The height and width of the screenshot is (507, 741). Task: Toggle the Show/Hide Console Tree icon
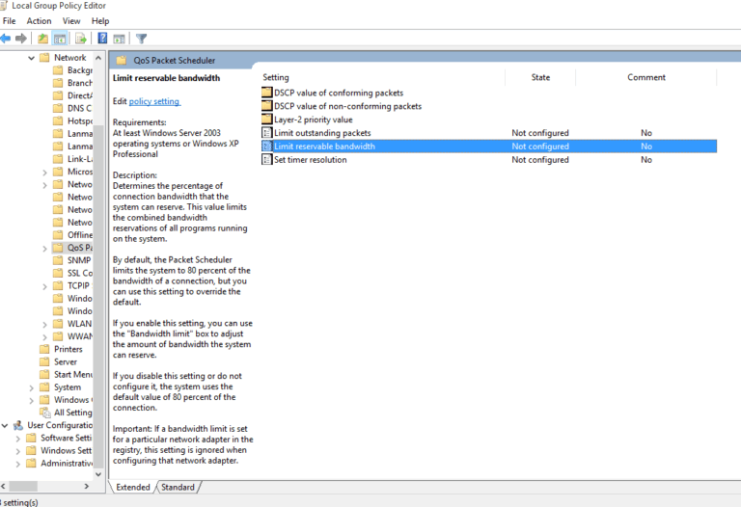(60, 39)
